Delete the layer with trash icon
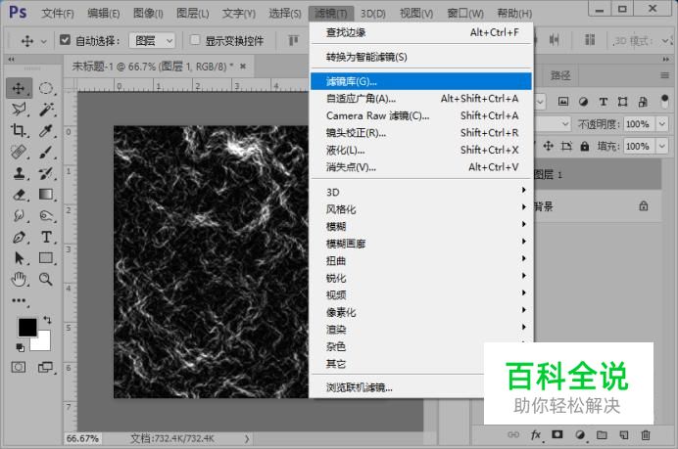The image size is (678, 449). pos(646,434)
